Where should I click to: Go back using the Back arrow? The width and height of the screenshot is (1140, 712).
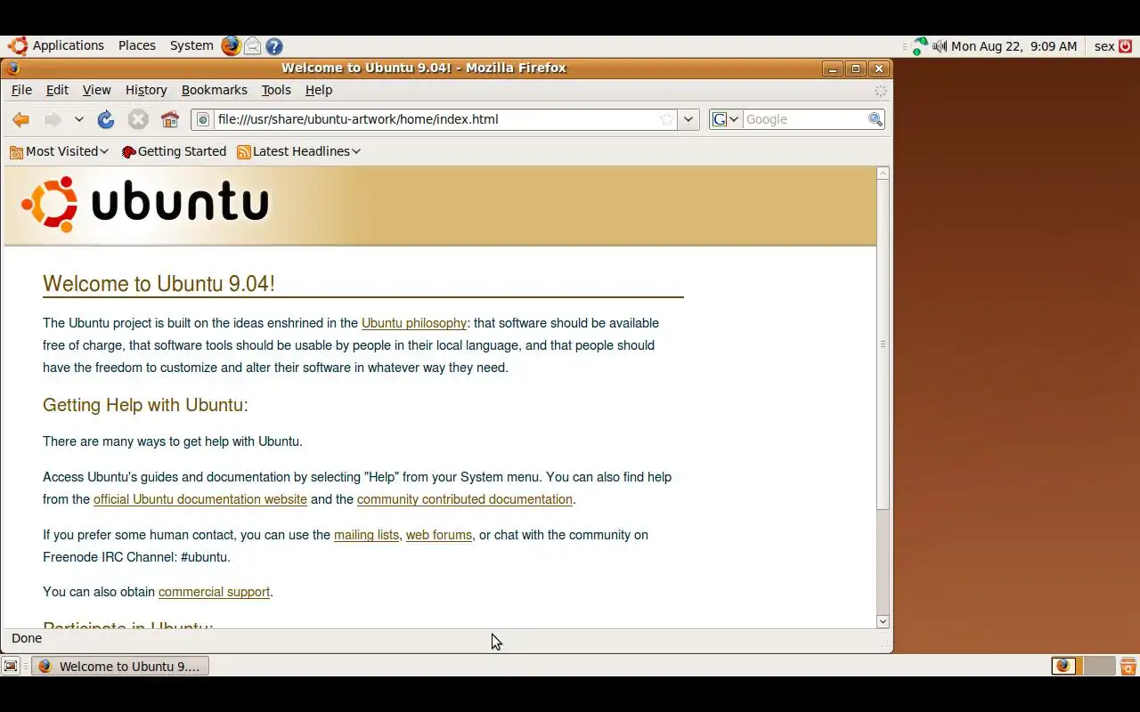coord(21,119)
